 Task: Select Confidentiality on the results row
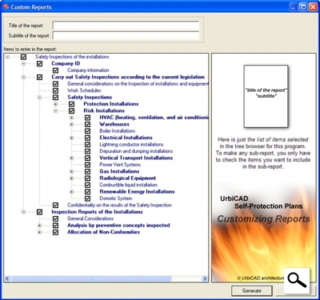point(119,205)
